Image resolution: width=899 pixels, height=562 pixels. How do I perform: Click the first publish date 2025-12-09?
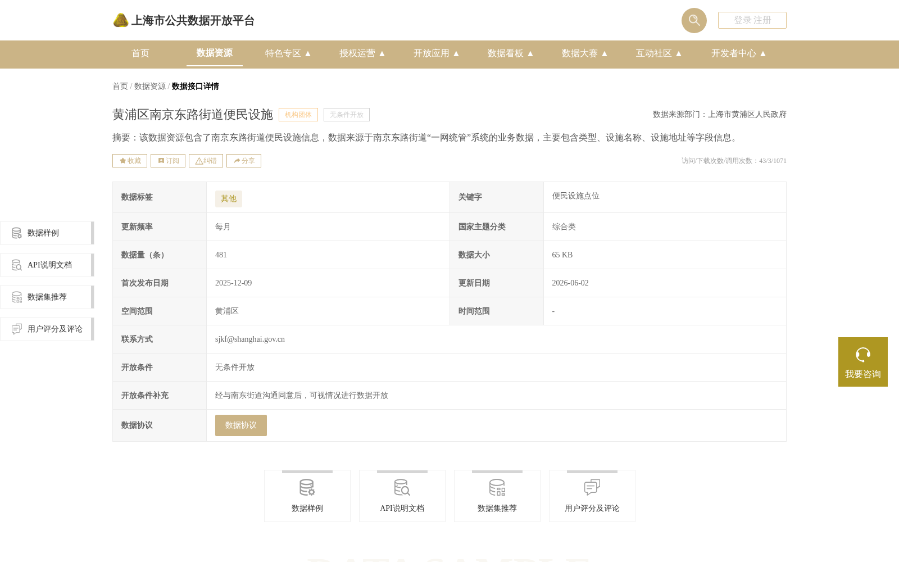234,283
